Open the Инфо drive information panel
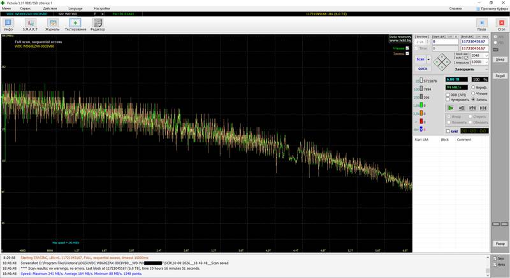The height and width of the screenshot is (278, 510). [x=8, y=25]
